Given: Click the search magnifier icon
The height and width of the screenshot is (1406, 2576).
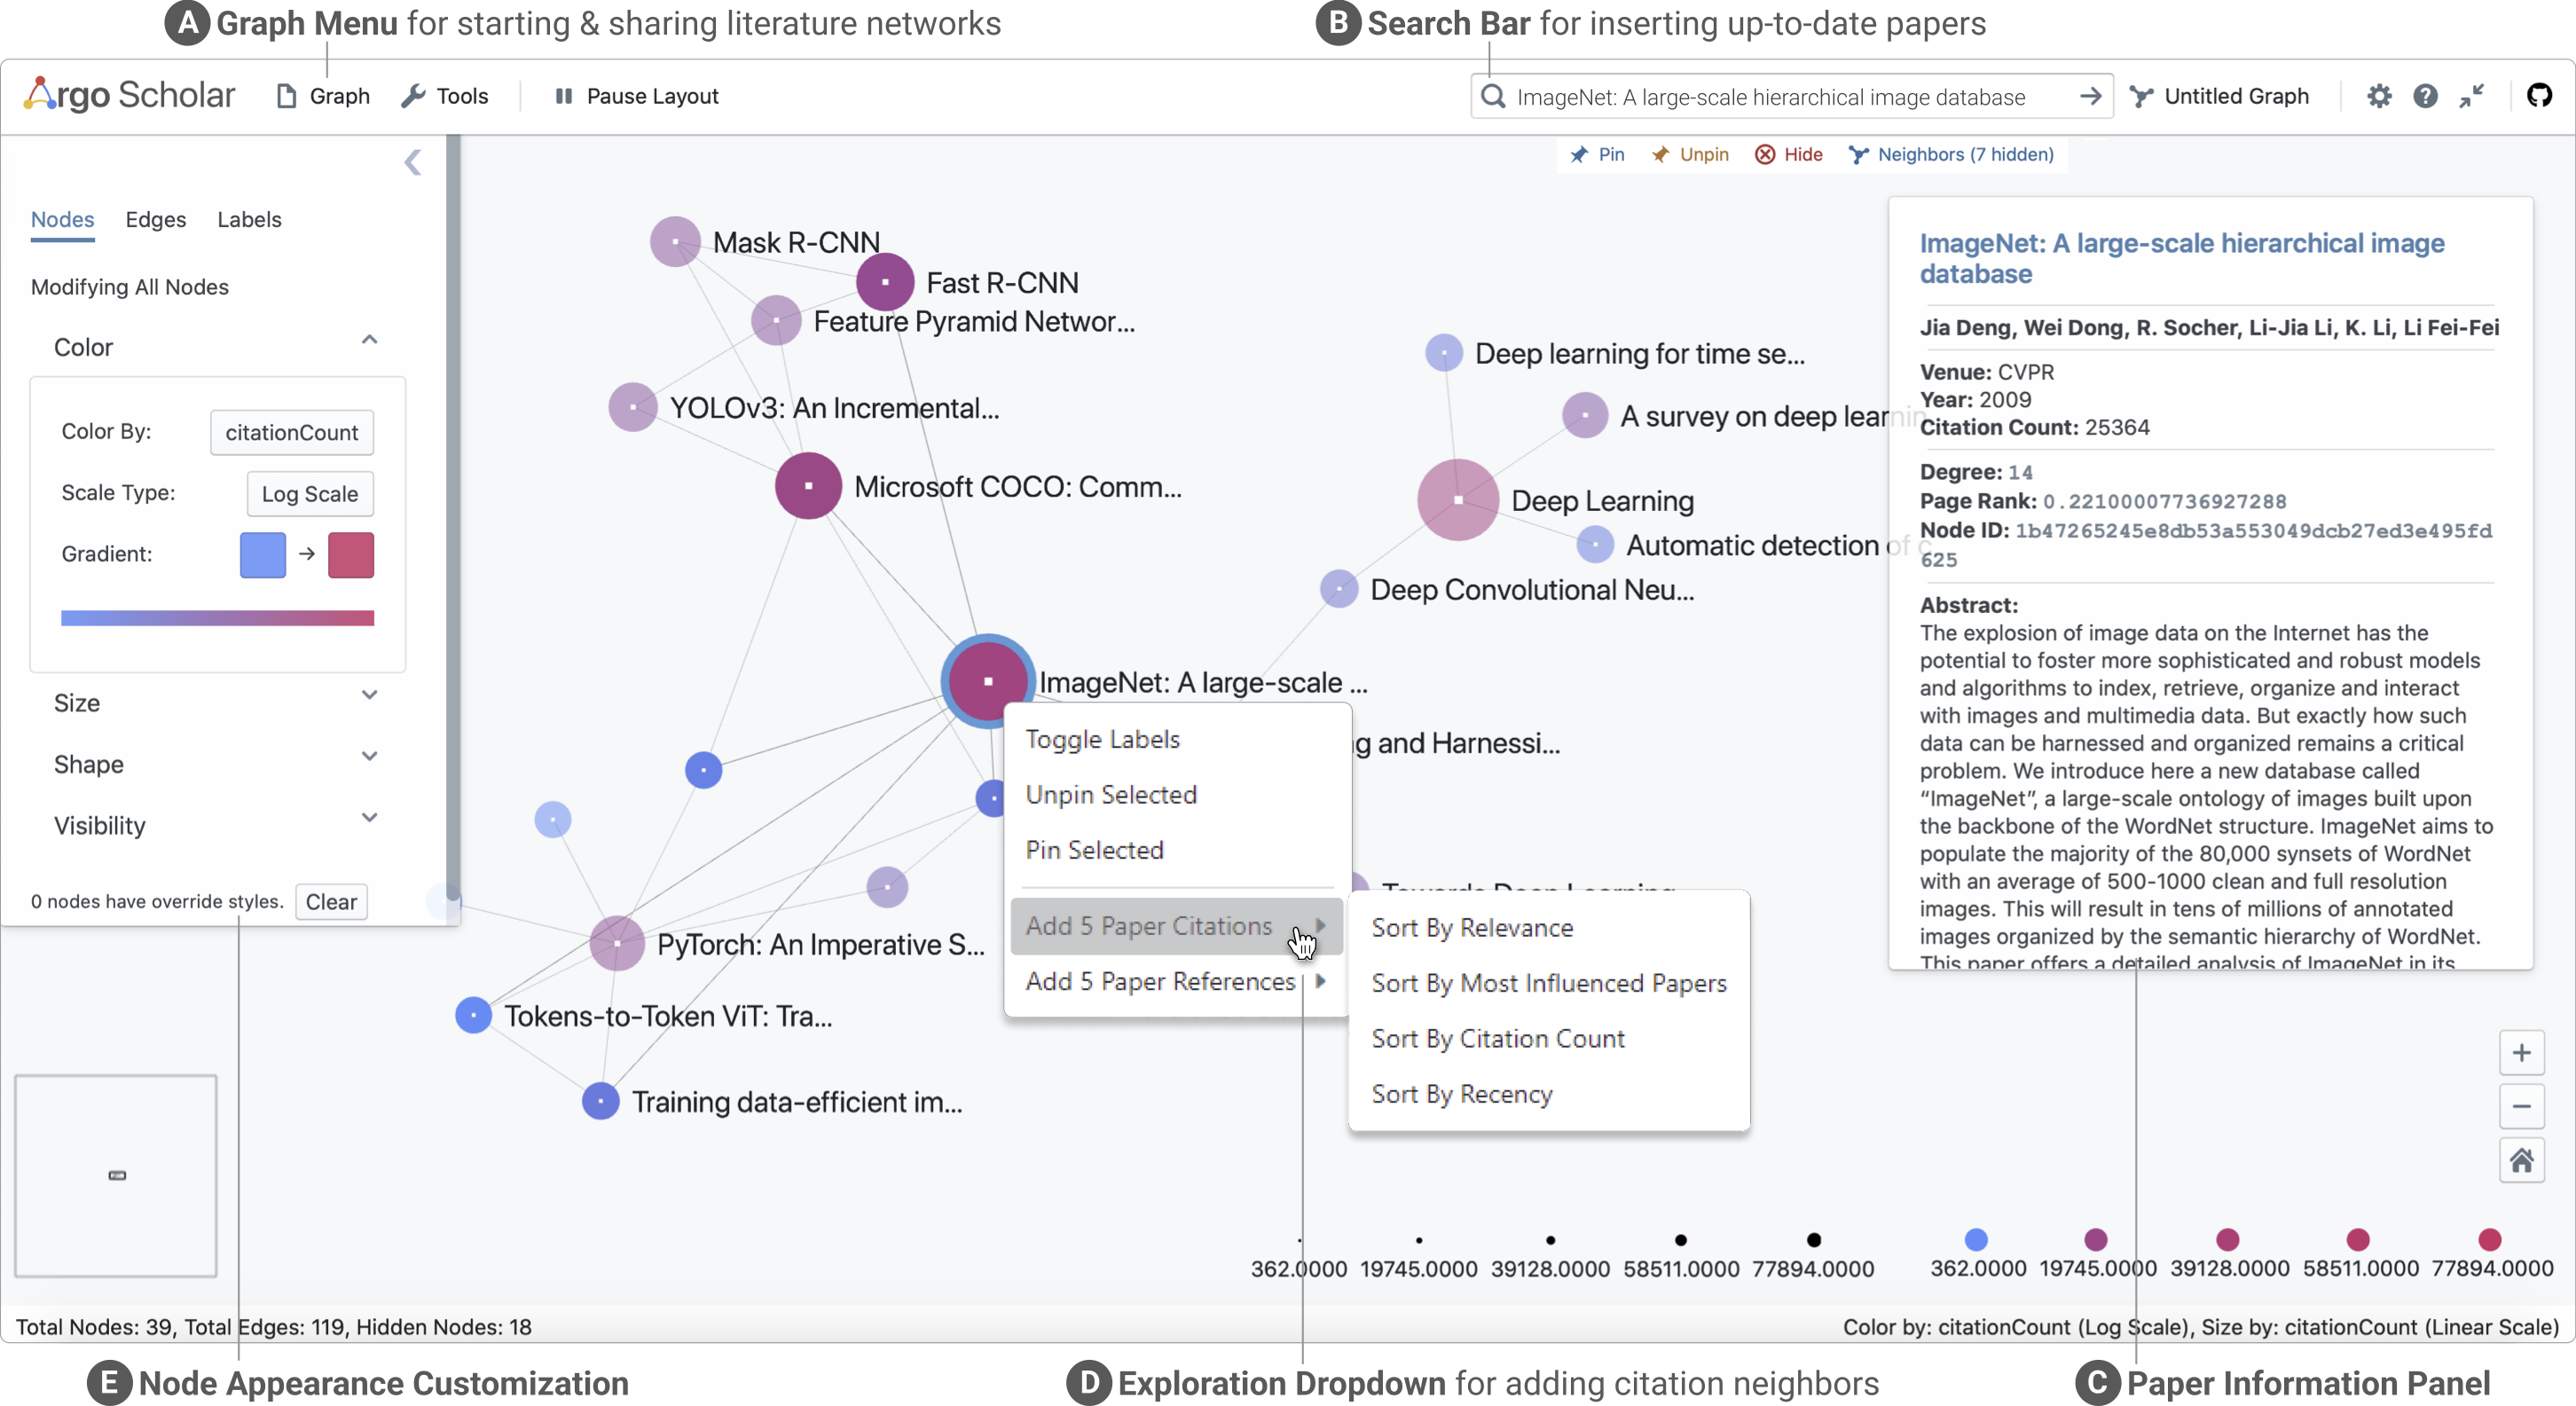Looking at the screenshot, I should pyautogui.click(x=1493, y=96).
